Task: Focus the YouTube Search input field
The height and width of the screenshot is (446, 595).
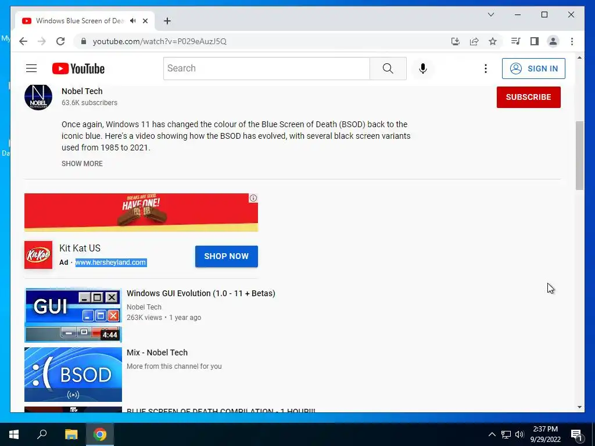Action: coord(266,69)
